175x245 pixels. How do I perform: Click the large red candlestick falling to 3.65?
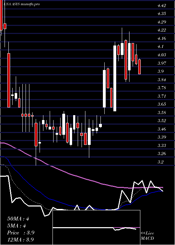click(9, 80)
